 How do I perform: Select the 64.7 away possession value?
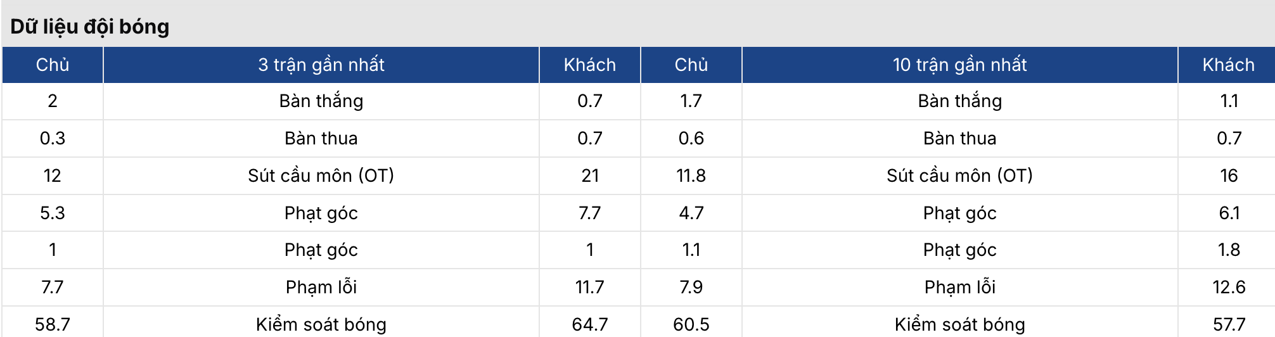click(589, 324)
